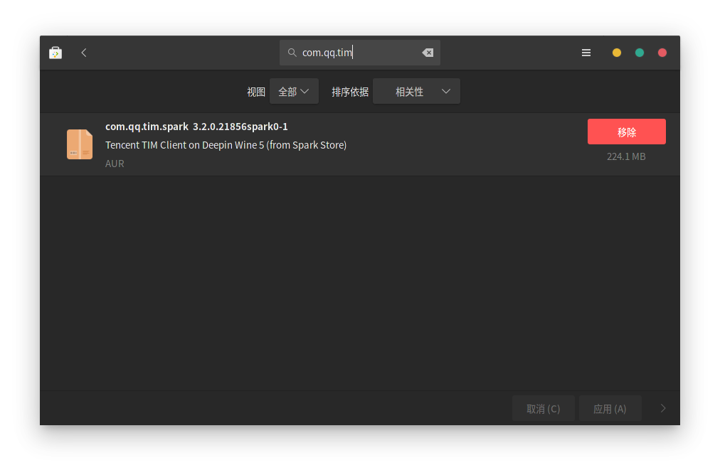Image resolution: width=720 pixels, height=470 pixels.
Task: Close the window with the red button
Action: [x=662, y=53]
